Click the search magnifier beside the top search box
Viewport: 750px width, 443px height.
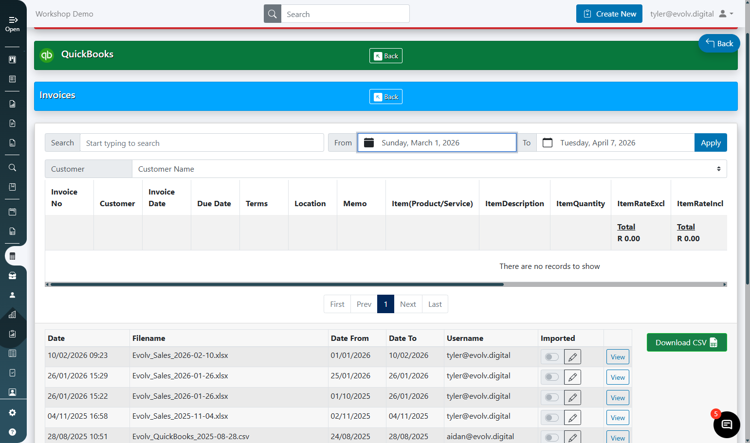pos(273,14)
